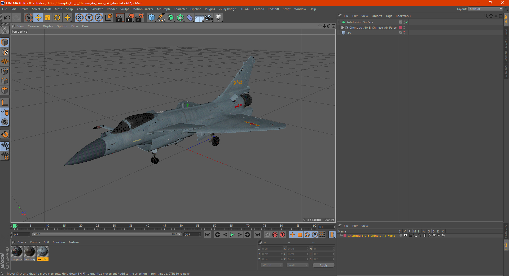
Task: Click the red layer swatch beside Chengdu object
Action: (401, 28)
